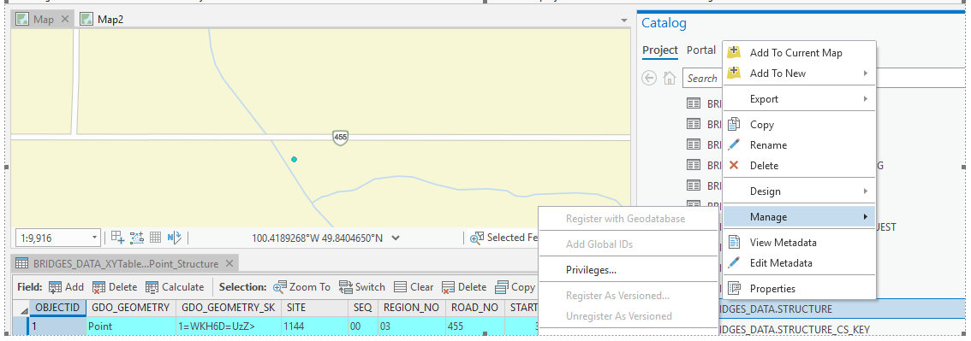Image resolution: width=971 pixels, height=341 pixels.
Task: Select the cyan bridge point on the map
Action: pos(295,159)
